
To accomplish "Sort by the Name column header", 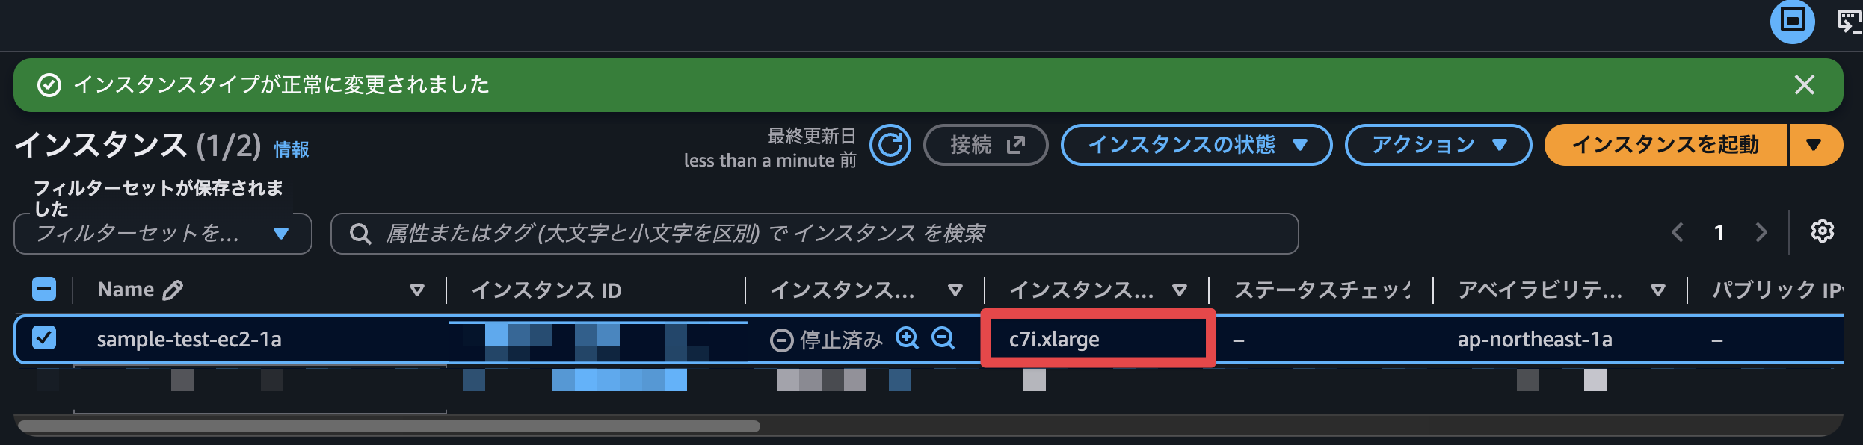I will (x=418, y=290).
